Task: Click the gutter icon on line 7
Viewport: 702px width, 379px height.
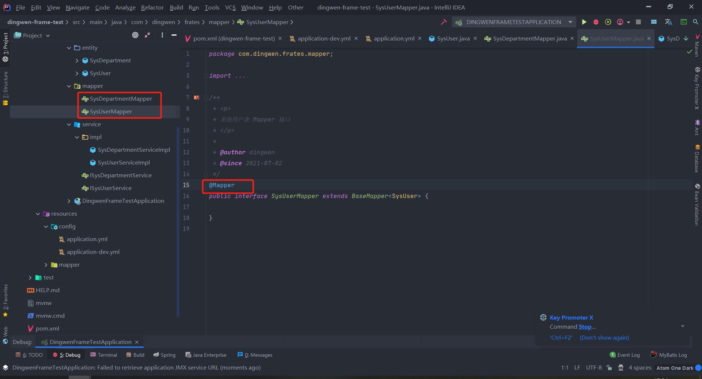Action: [x=197, y=97]
